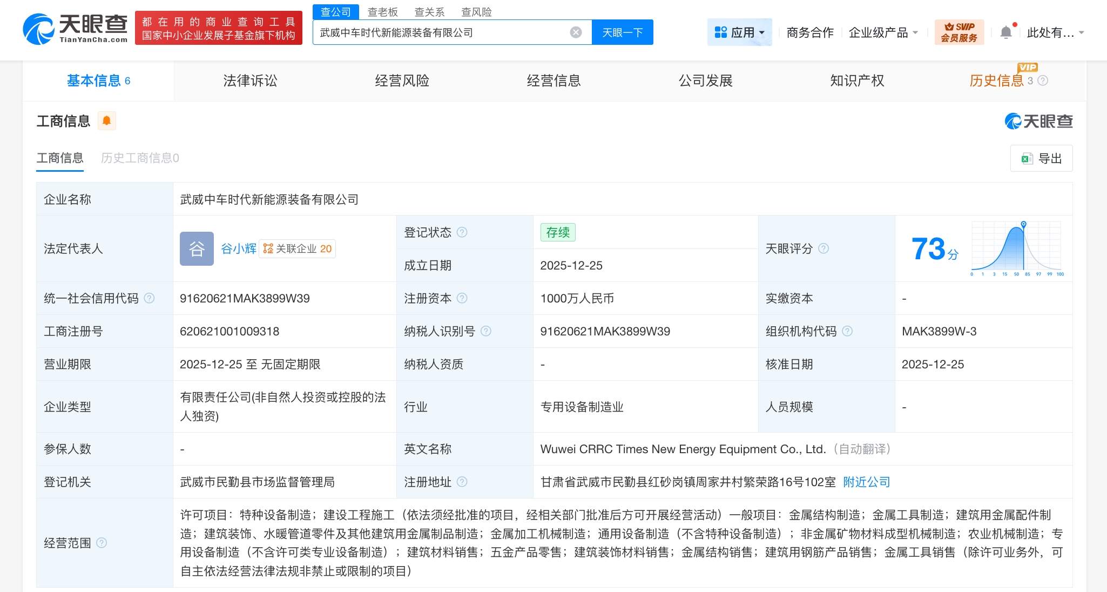Switch to the 法律诉讼 tab
The height and width of the screenshot is (592, 1107).
coord(250,80)
